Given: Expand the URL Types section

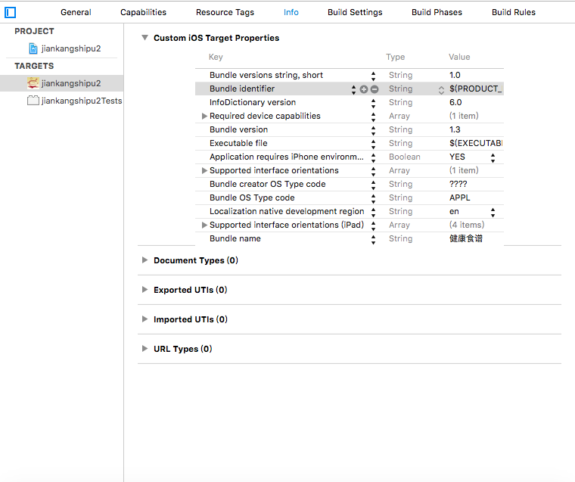Looking at the screenshot, I should point(145,349).
